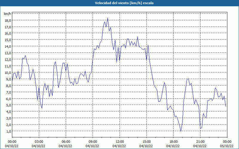Click the 15:00 time axis label

click(146, 142)
